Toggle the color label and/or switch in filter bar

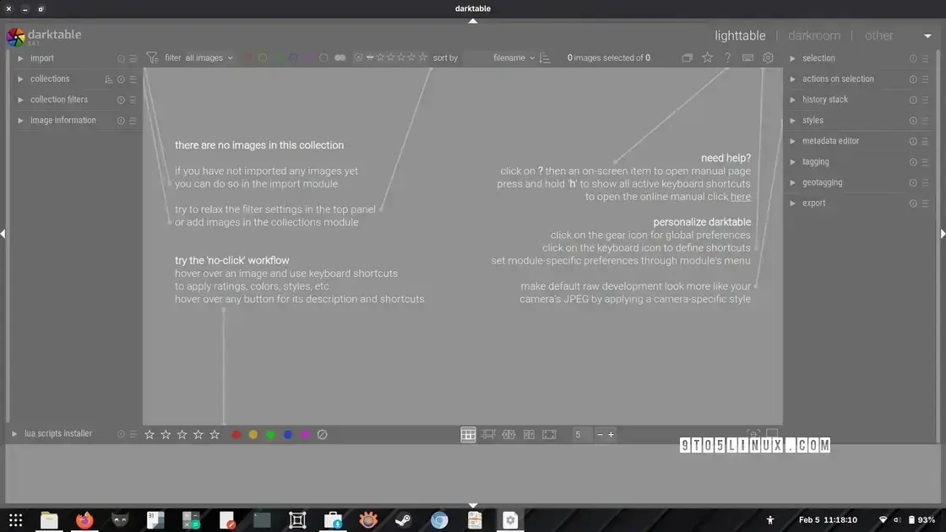pos(340,58)
